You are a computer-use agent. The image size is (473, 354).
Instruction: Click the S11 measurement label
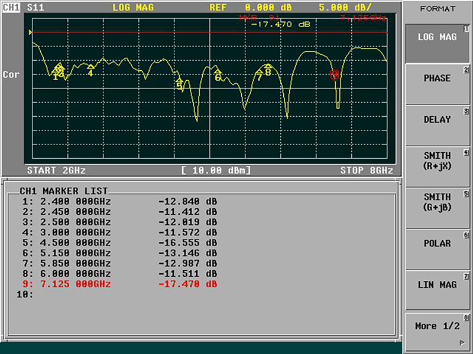click(35, 7)
